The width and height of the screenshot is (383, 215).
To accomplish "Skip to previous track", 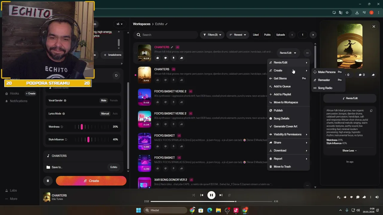I will click(202, 195).
